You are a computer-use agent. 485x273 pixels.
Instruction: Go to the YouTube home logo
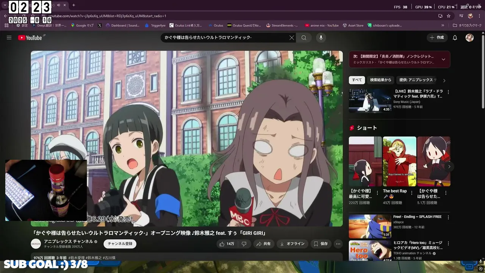[30, 38]
